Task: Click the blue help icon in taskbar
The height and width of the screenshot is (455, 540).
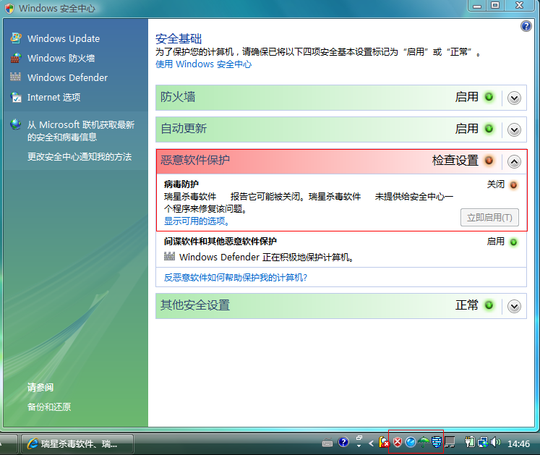Action: 343,442
